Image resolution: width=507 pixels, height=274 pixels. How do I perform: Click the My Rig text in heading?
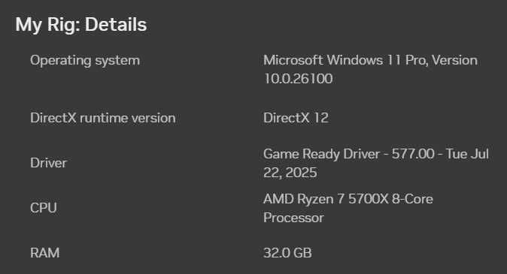[x=47, y=25]
